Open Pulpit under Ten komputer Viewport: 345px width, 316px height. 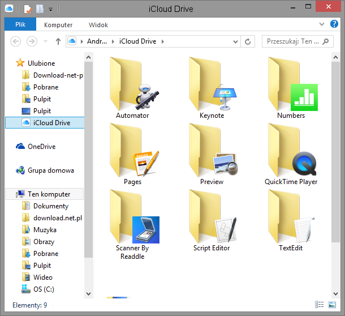pos(37,266)
